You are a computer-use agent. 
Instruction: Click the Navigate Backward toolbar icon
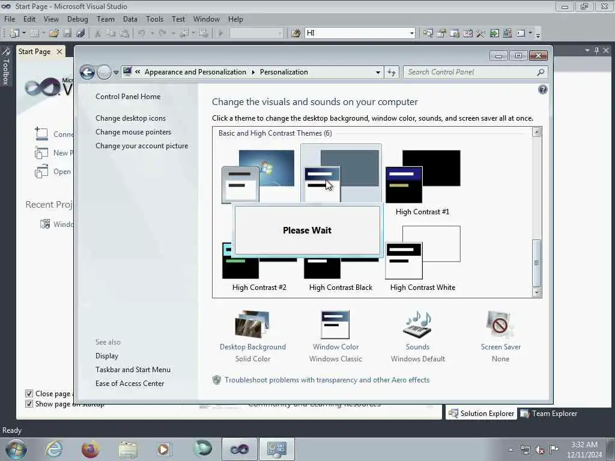pyautogui.click(x=184, y=34)
